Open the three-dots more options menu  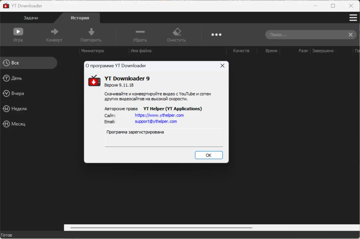[x=216, y=35]
